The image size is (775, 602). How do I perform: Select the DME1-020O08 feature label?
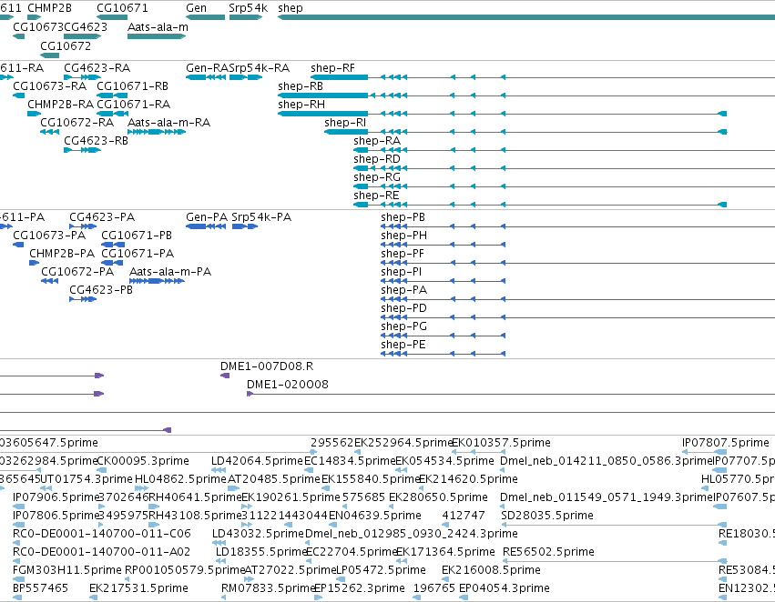coord(287,385)
